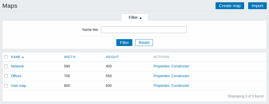The image size is (269, 104).
Task: Sort maps by Height column
Action: click(112, 57)
